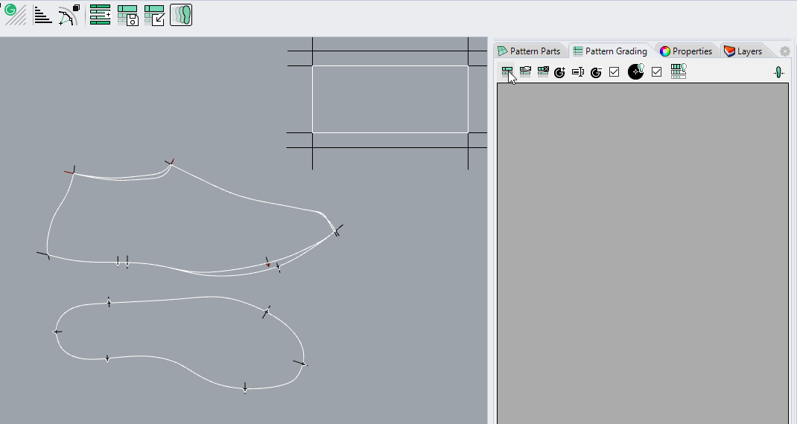797x424 pixels.
Task: Open panel options gear icon
Action: (784, 51)
